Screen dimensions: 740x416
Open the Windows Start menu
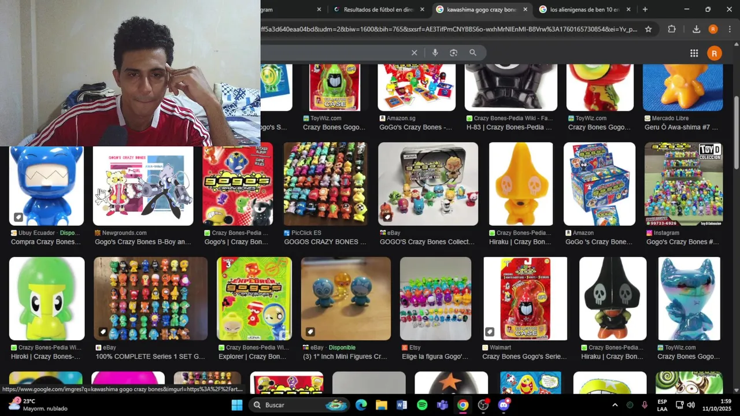coord(236,405)
